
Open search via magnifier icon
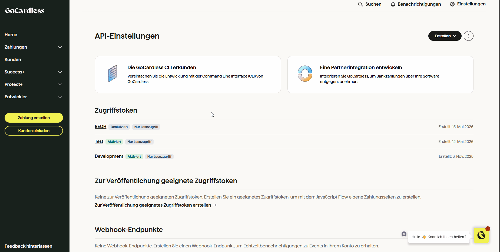click(360, 4)
